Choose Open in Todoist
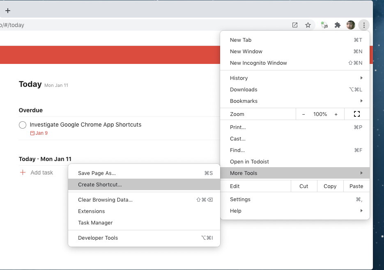Screen dimensions: 384x270 (x=295, y=161)
